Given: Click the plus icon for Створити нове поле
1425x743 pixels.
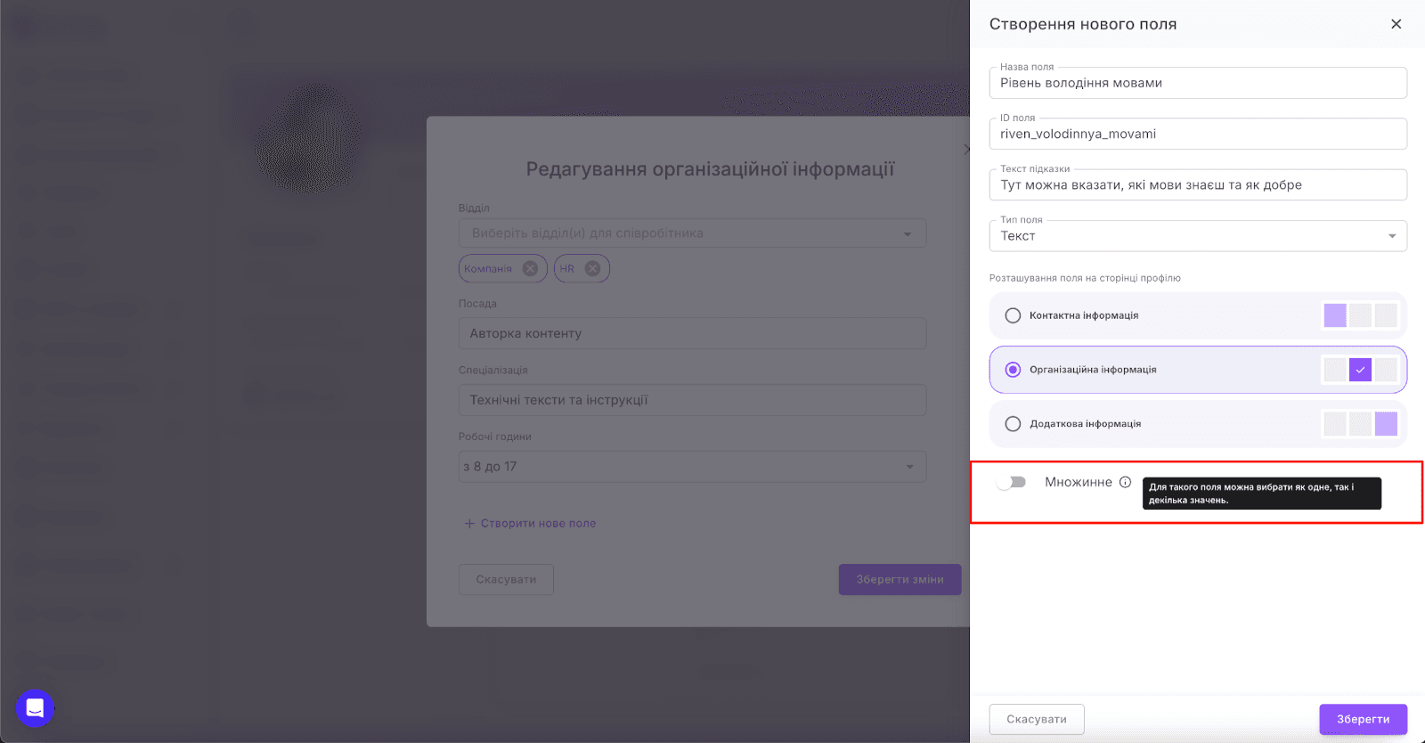Looking at the screenshot, I should click(469, 523).
